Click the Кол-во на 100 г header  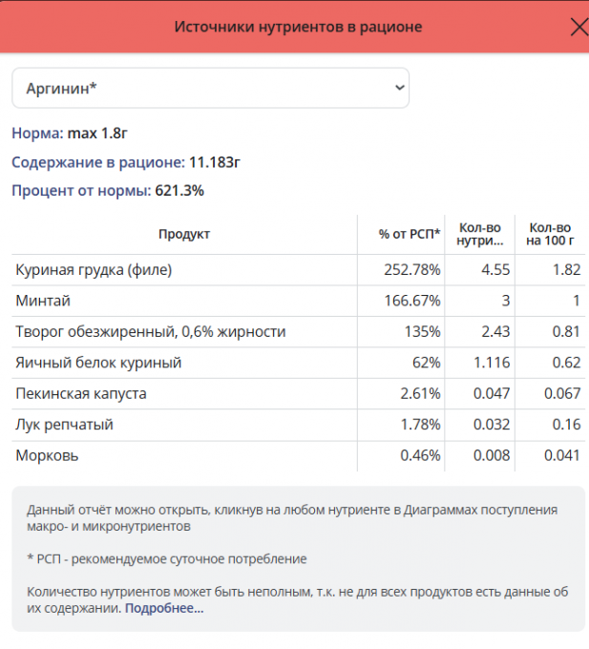(550, 234)
